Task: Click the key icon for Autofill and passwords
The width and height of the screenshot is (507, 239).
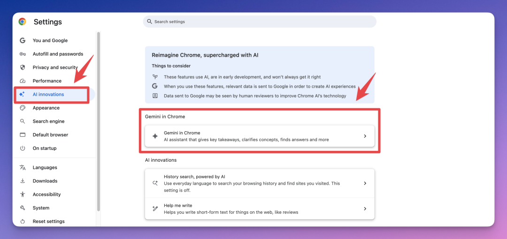Action: point(23,54)
